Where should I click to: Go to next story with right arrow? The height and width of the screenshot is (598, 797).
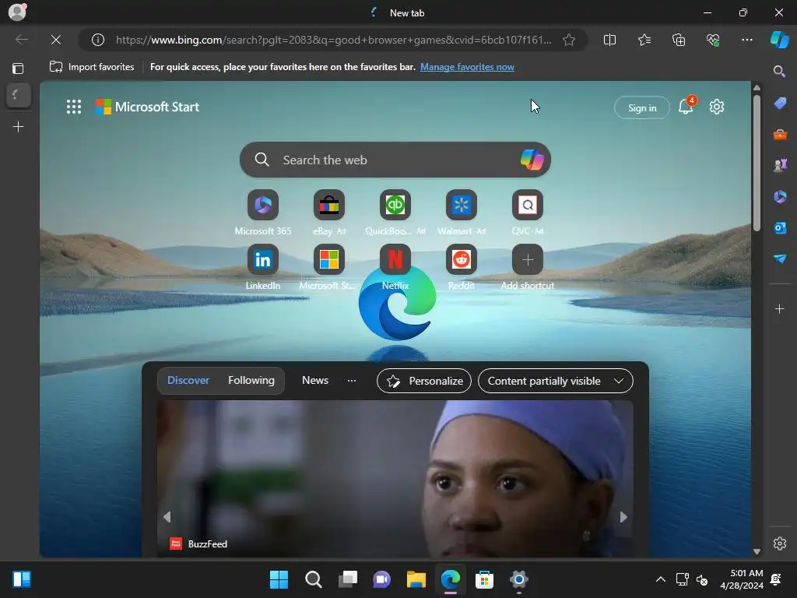[x=623, y=517]
